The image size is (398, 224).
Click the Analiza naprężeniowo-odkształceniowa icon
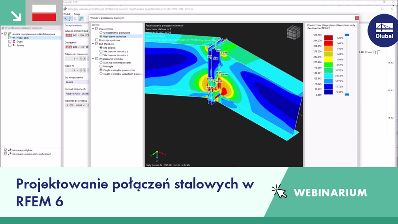point(10,34)
